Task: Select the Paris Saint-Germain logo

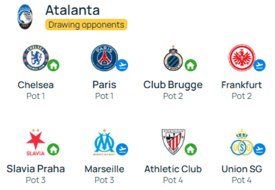Action: pos(104,58)
